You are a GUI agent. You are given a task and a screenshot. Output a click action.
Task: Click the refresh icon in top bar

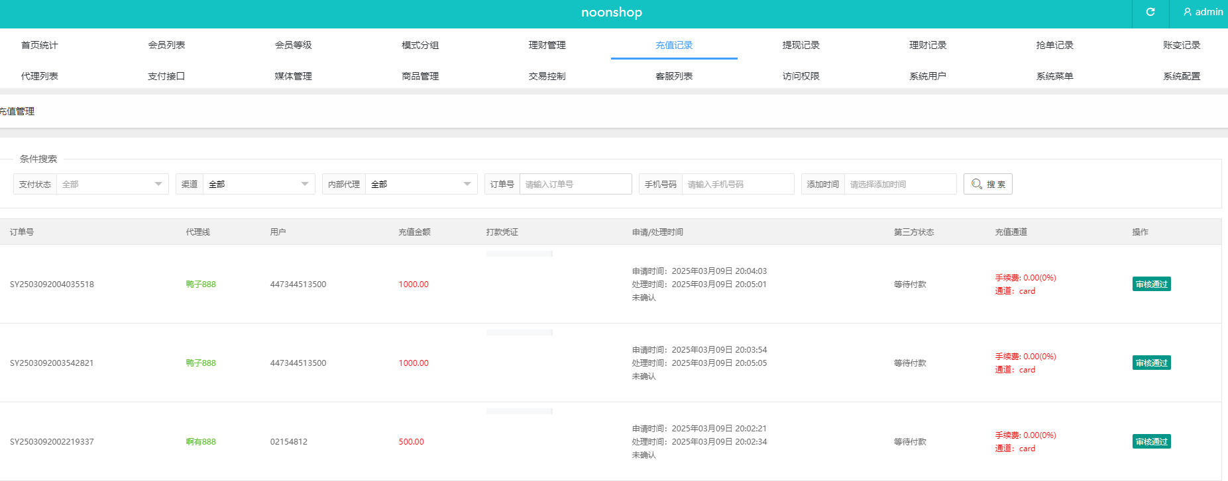click(x=1150, y=12)
